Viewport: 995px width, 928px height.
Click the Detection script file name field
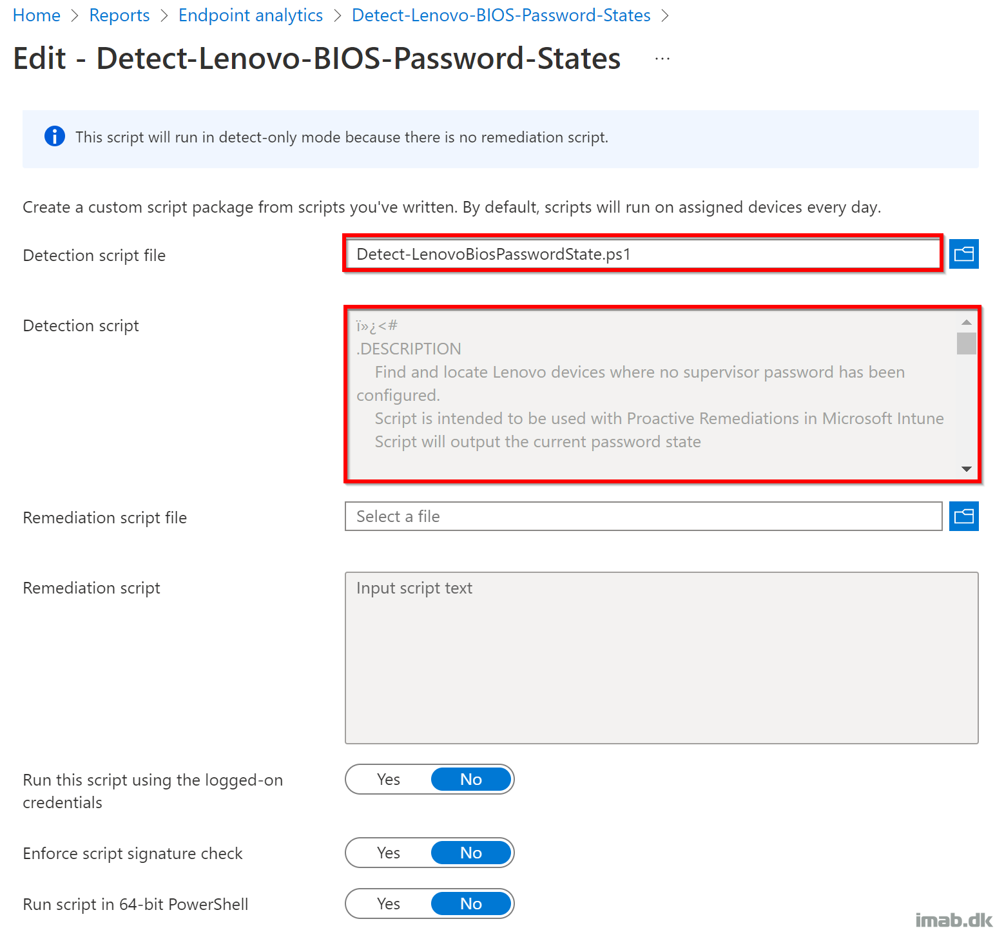(x=642, y=254)
